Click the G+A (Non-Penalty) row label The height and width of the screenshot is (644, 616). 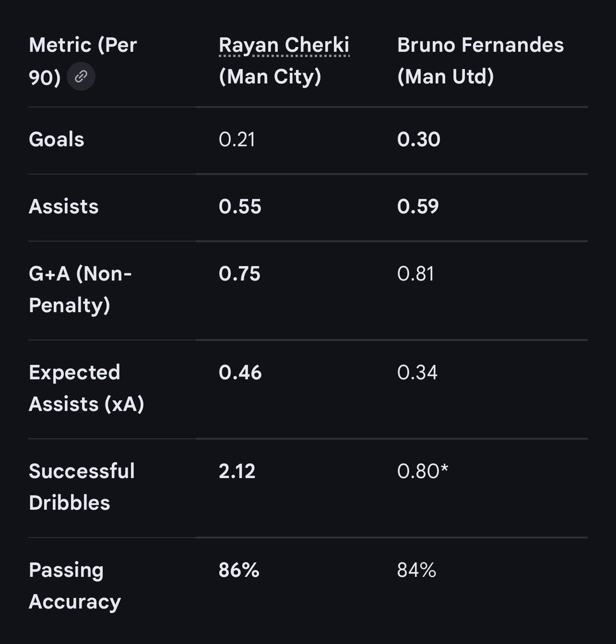(x=80, y=290)
